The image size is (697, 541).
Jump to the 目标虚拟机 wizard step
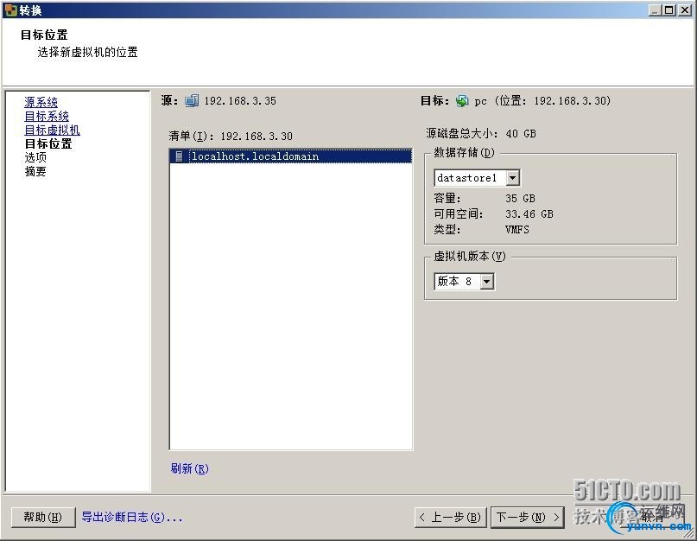52,129
